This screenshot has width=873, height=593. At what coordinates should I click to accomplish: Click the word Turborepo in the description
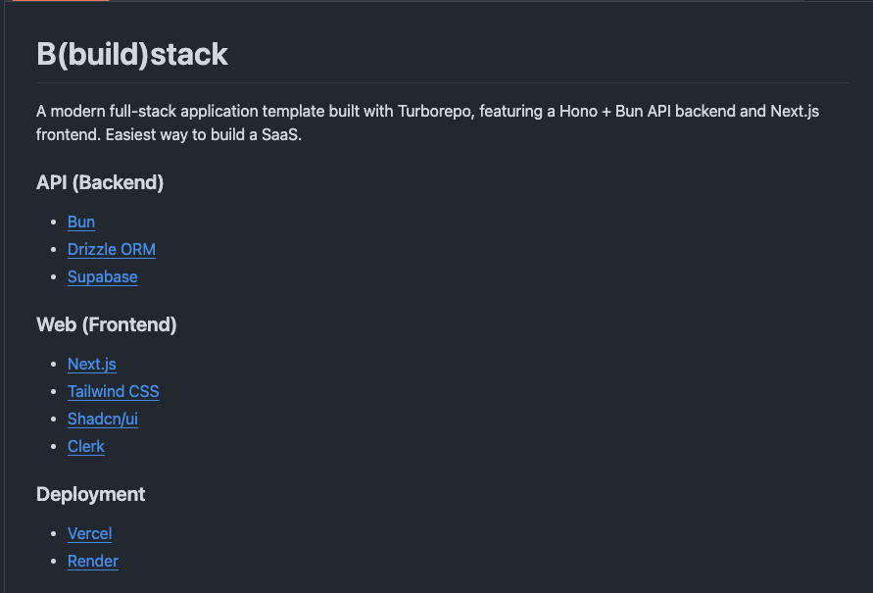click(435, 112)
